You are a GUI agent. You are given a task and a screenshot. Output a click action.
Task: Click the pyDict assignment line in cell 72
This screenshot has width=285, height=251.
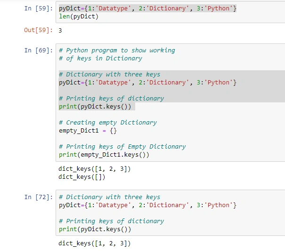(147, 205)
